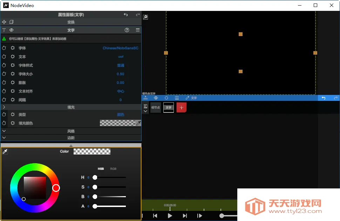
Task: Select the transform move tool icon
Action: click(4, 22)
